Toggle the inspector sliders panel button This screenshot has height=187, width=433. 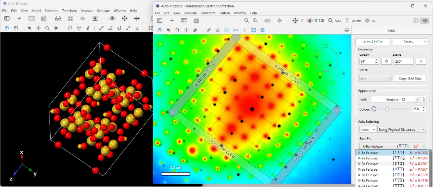(425, 21)
